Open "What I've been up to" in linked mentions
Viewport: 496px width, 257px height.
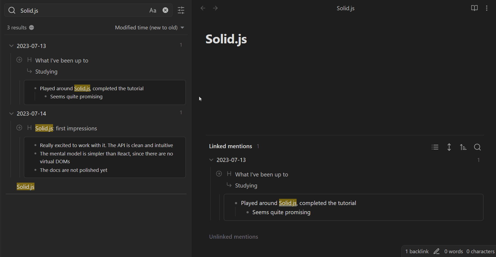tap(262, 175)
